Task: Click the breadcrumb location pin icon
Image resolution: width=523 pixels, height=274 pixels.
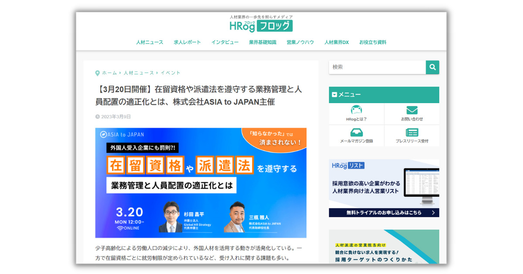Action: pyautogui.click(x=98, y=73)
